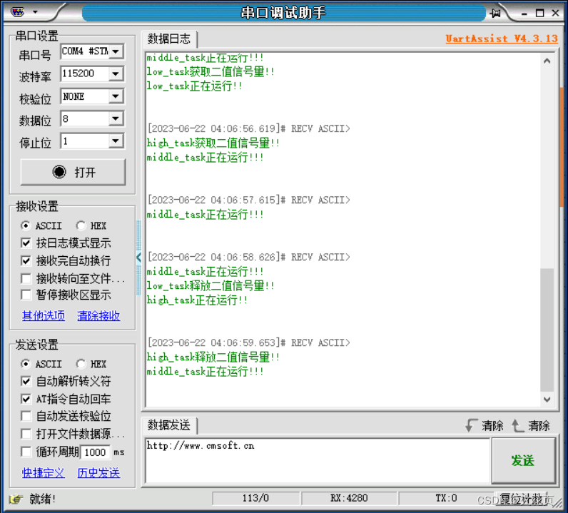The width and height of the screenshot is (568, 513).
Task: Click the log scrollbar down arrow
Action: 547,400
